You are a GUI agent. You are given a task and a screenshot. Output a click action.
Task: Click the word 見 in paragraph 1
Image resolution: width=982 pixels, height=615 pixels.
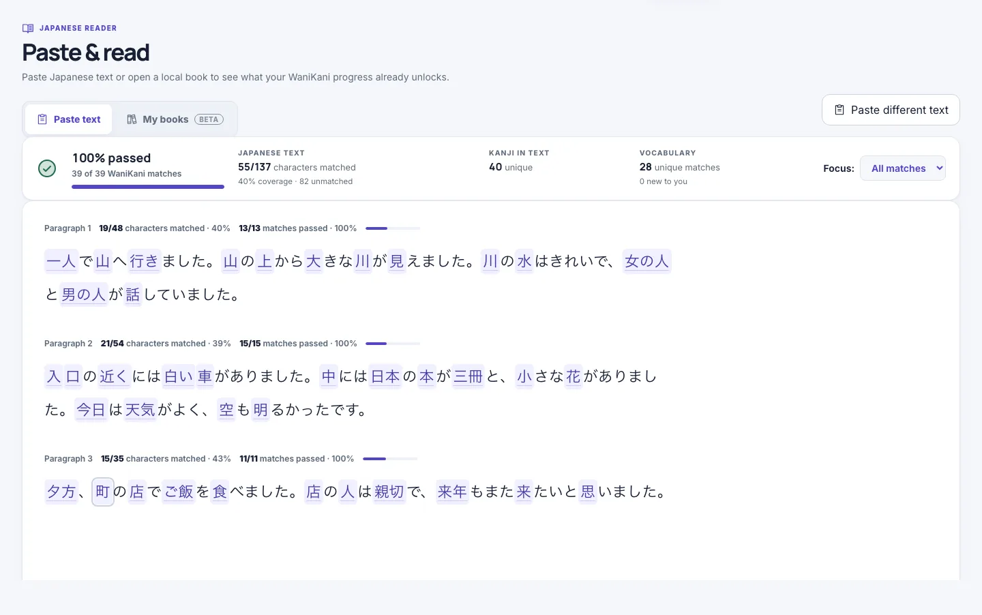(397, 261)
